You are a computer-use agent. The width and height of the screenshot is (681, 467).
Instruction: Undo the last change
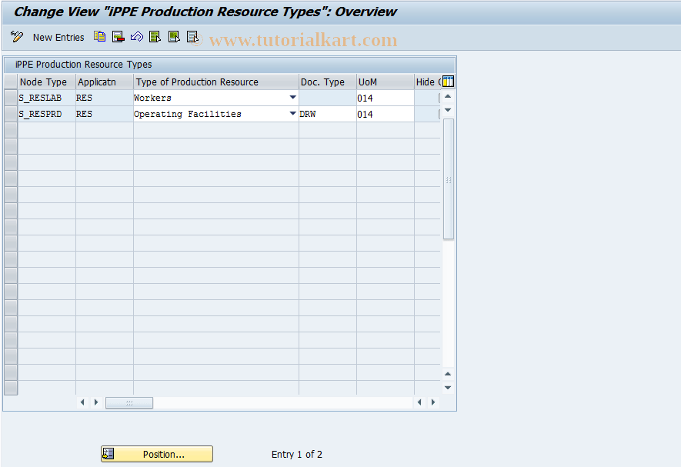tap(137, 36)
